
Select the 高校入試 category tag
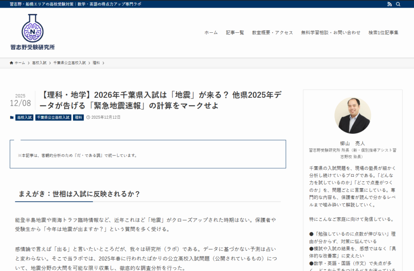(x=24, y=118)
